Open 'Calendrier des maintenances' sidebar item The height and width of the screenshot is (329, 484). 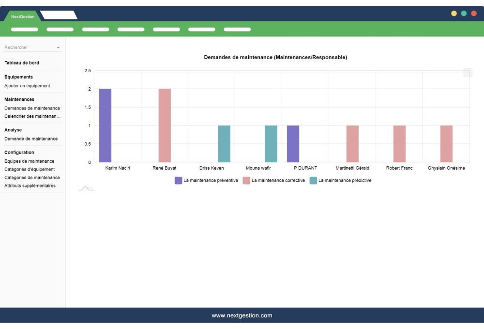click(x=32, y=116)
